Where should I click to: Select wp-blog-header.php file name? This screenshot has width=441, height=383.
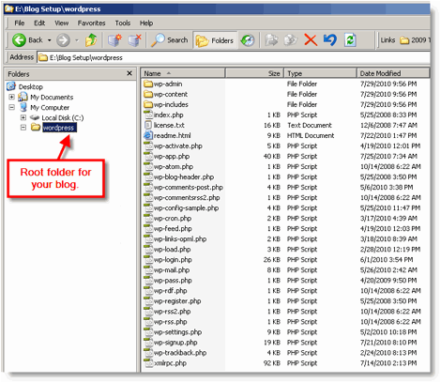[184, 177]
